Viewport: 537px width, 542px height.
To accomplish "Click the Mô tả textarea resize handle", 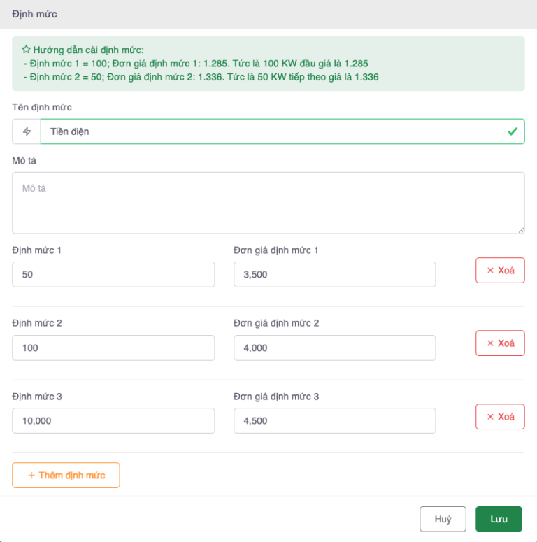I will (521, 230).
